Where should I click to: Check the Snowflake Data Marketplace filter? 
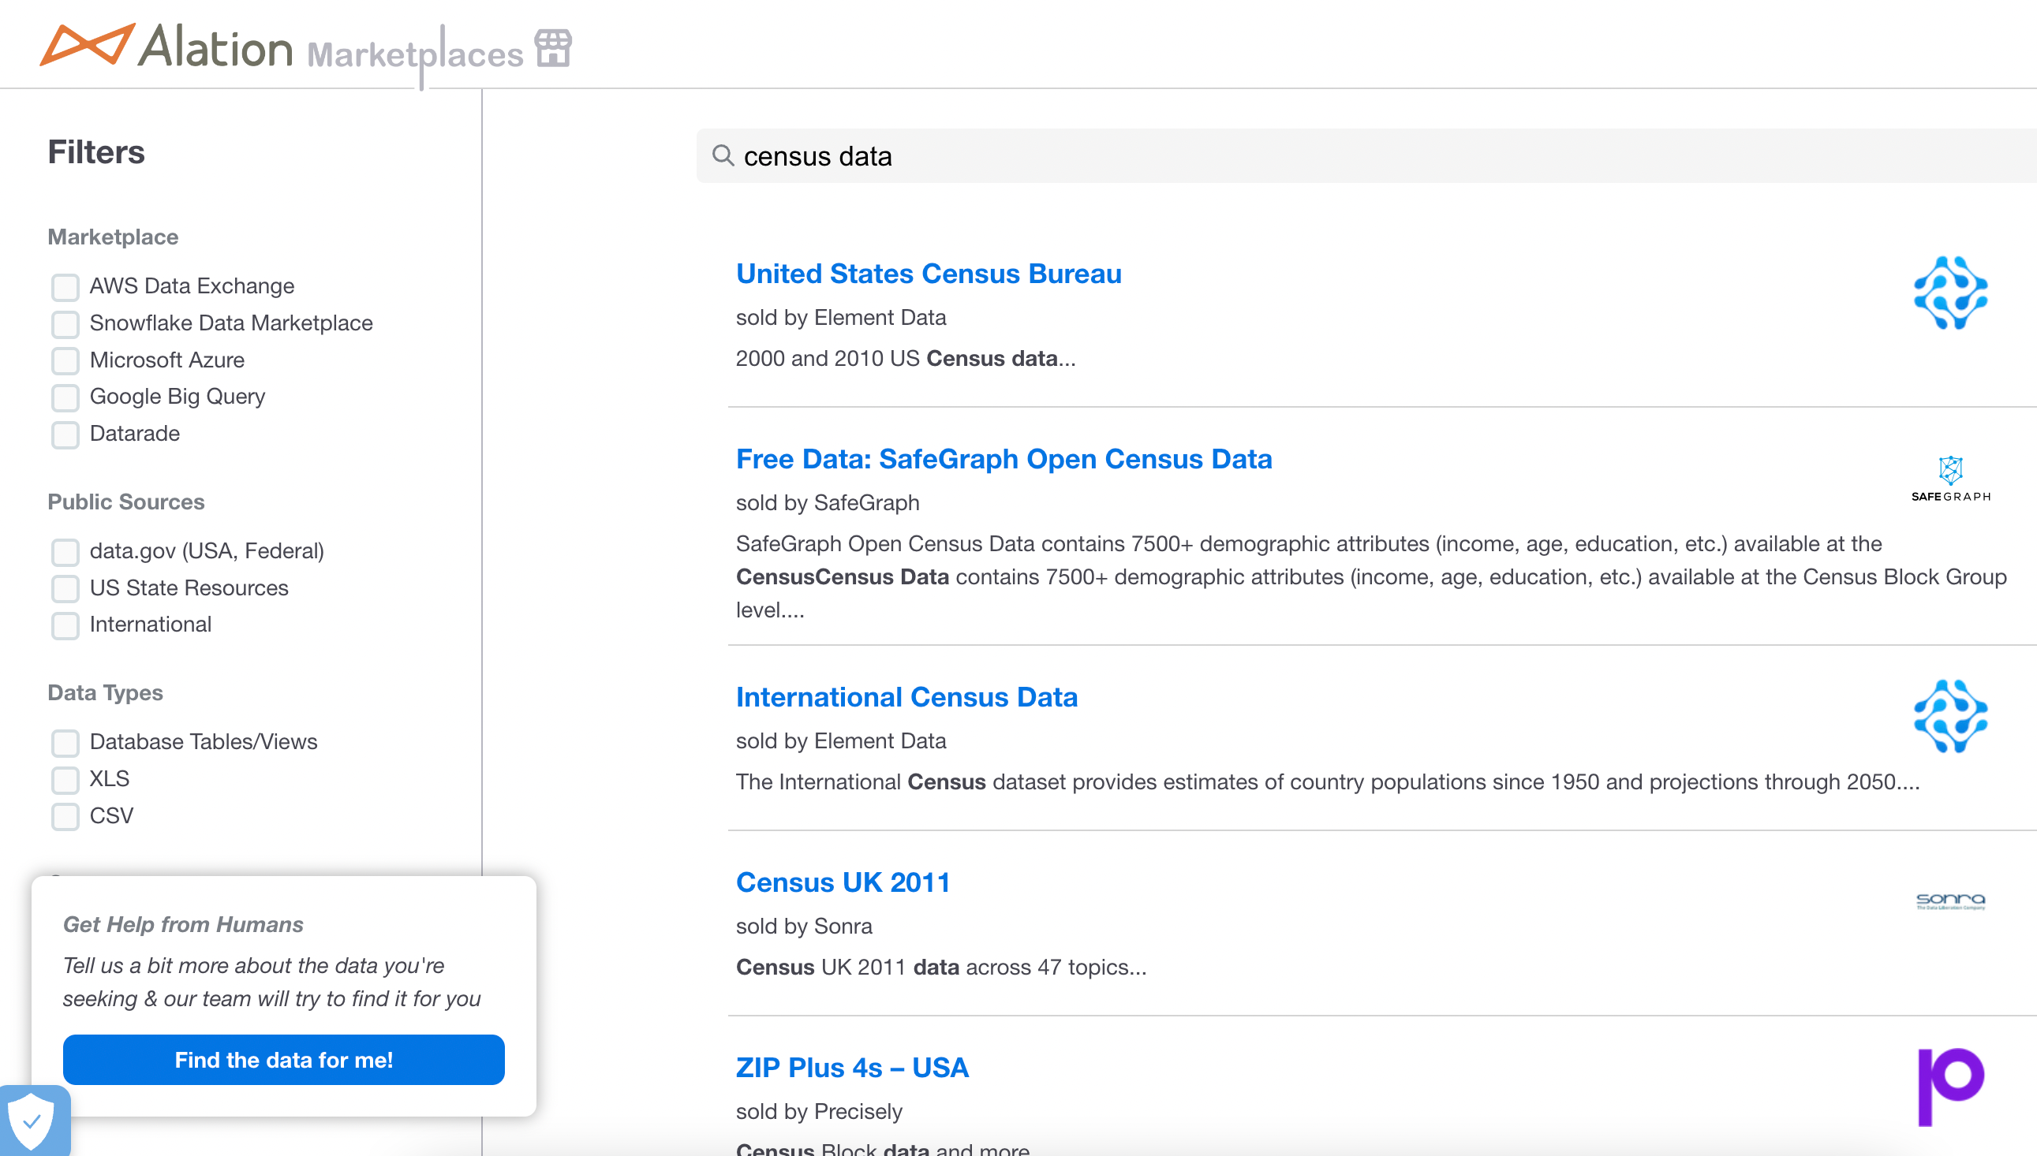[65, 324]
